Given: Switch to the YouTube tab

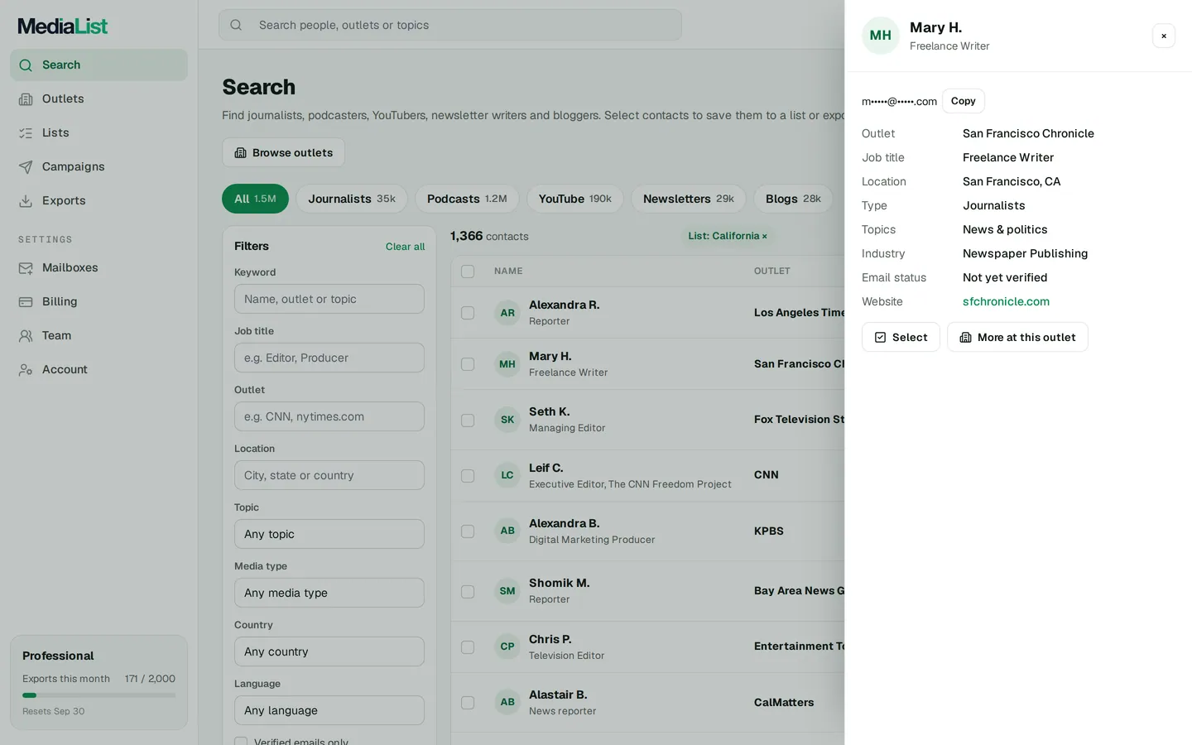Looking at the screenshot, I should coord(575,199).
